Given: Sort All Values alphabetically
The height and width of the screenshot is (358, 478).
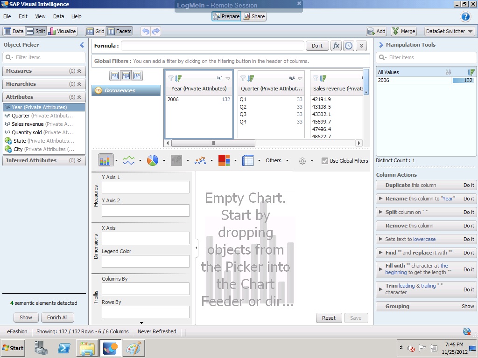Looking at the screenshot, I should click(x=449, y=72).
